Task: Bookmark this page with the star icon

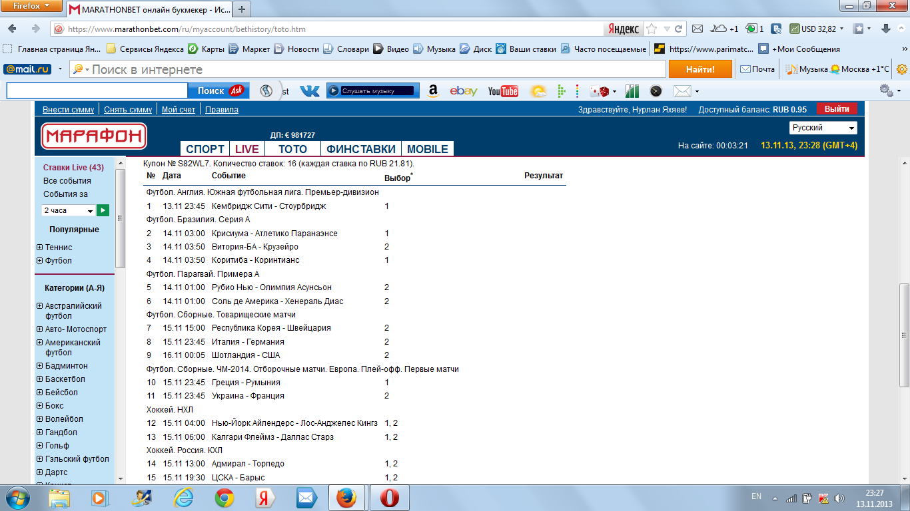Action: point(652,29)
